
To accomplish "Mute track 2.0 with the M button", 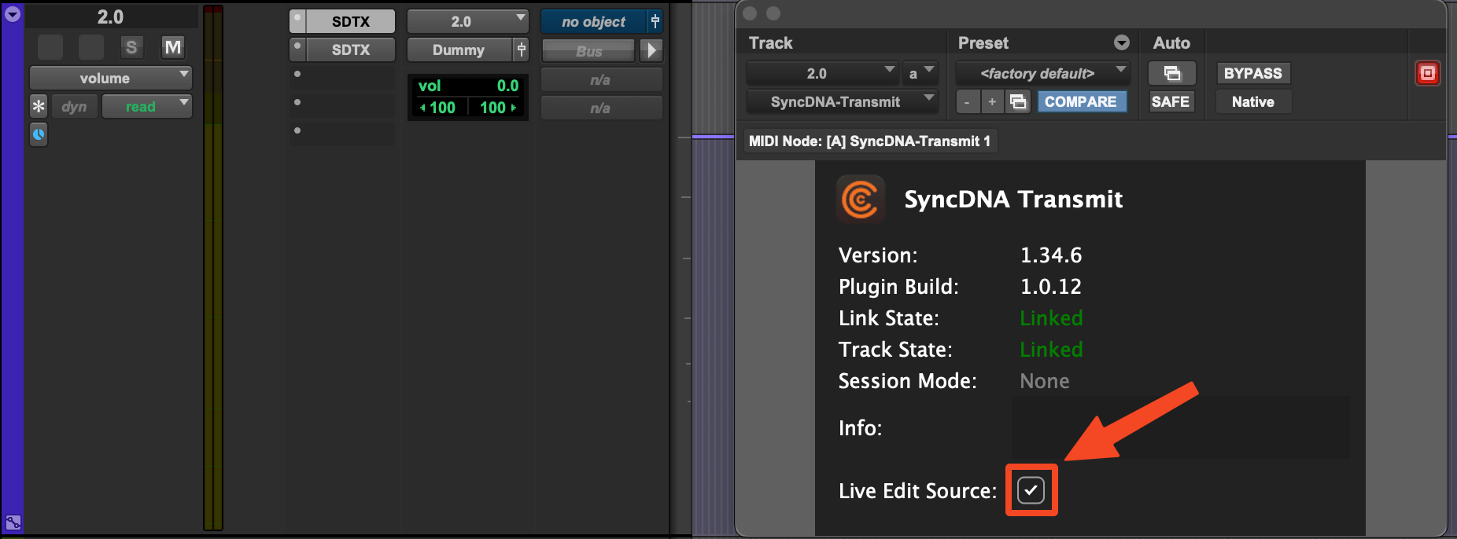I will [172, 47].
